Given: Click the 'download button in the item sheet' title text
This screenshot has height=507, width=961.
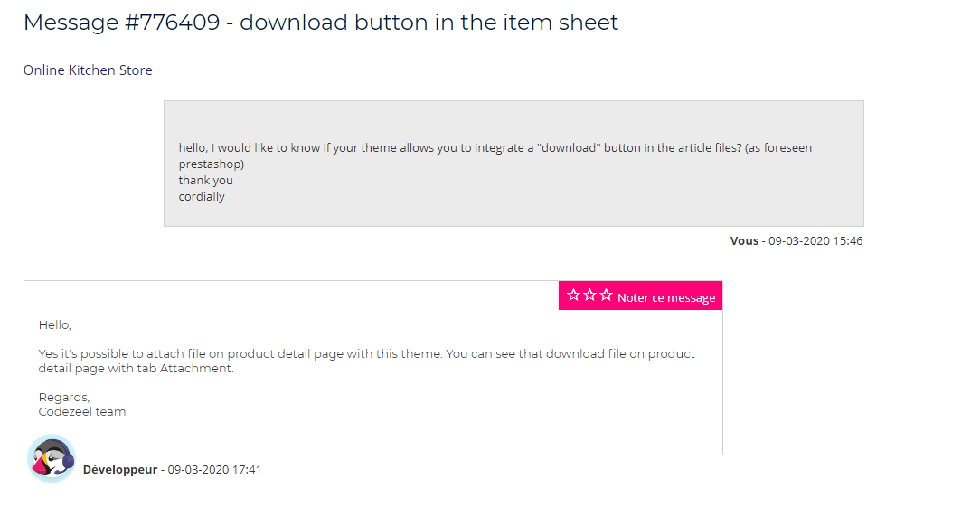Looking at the screenshot, I should (429, 23).
